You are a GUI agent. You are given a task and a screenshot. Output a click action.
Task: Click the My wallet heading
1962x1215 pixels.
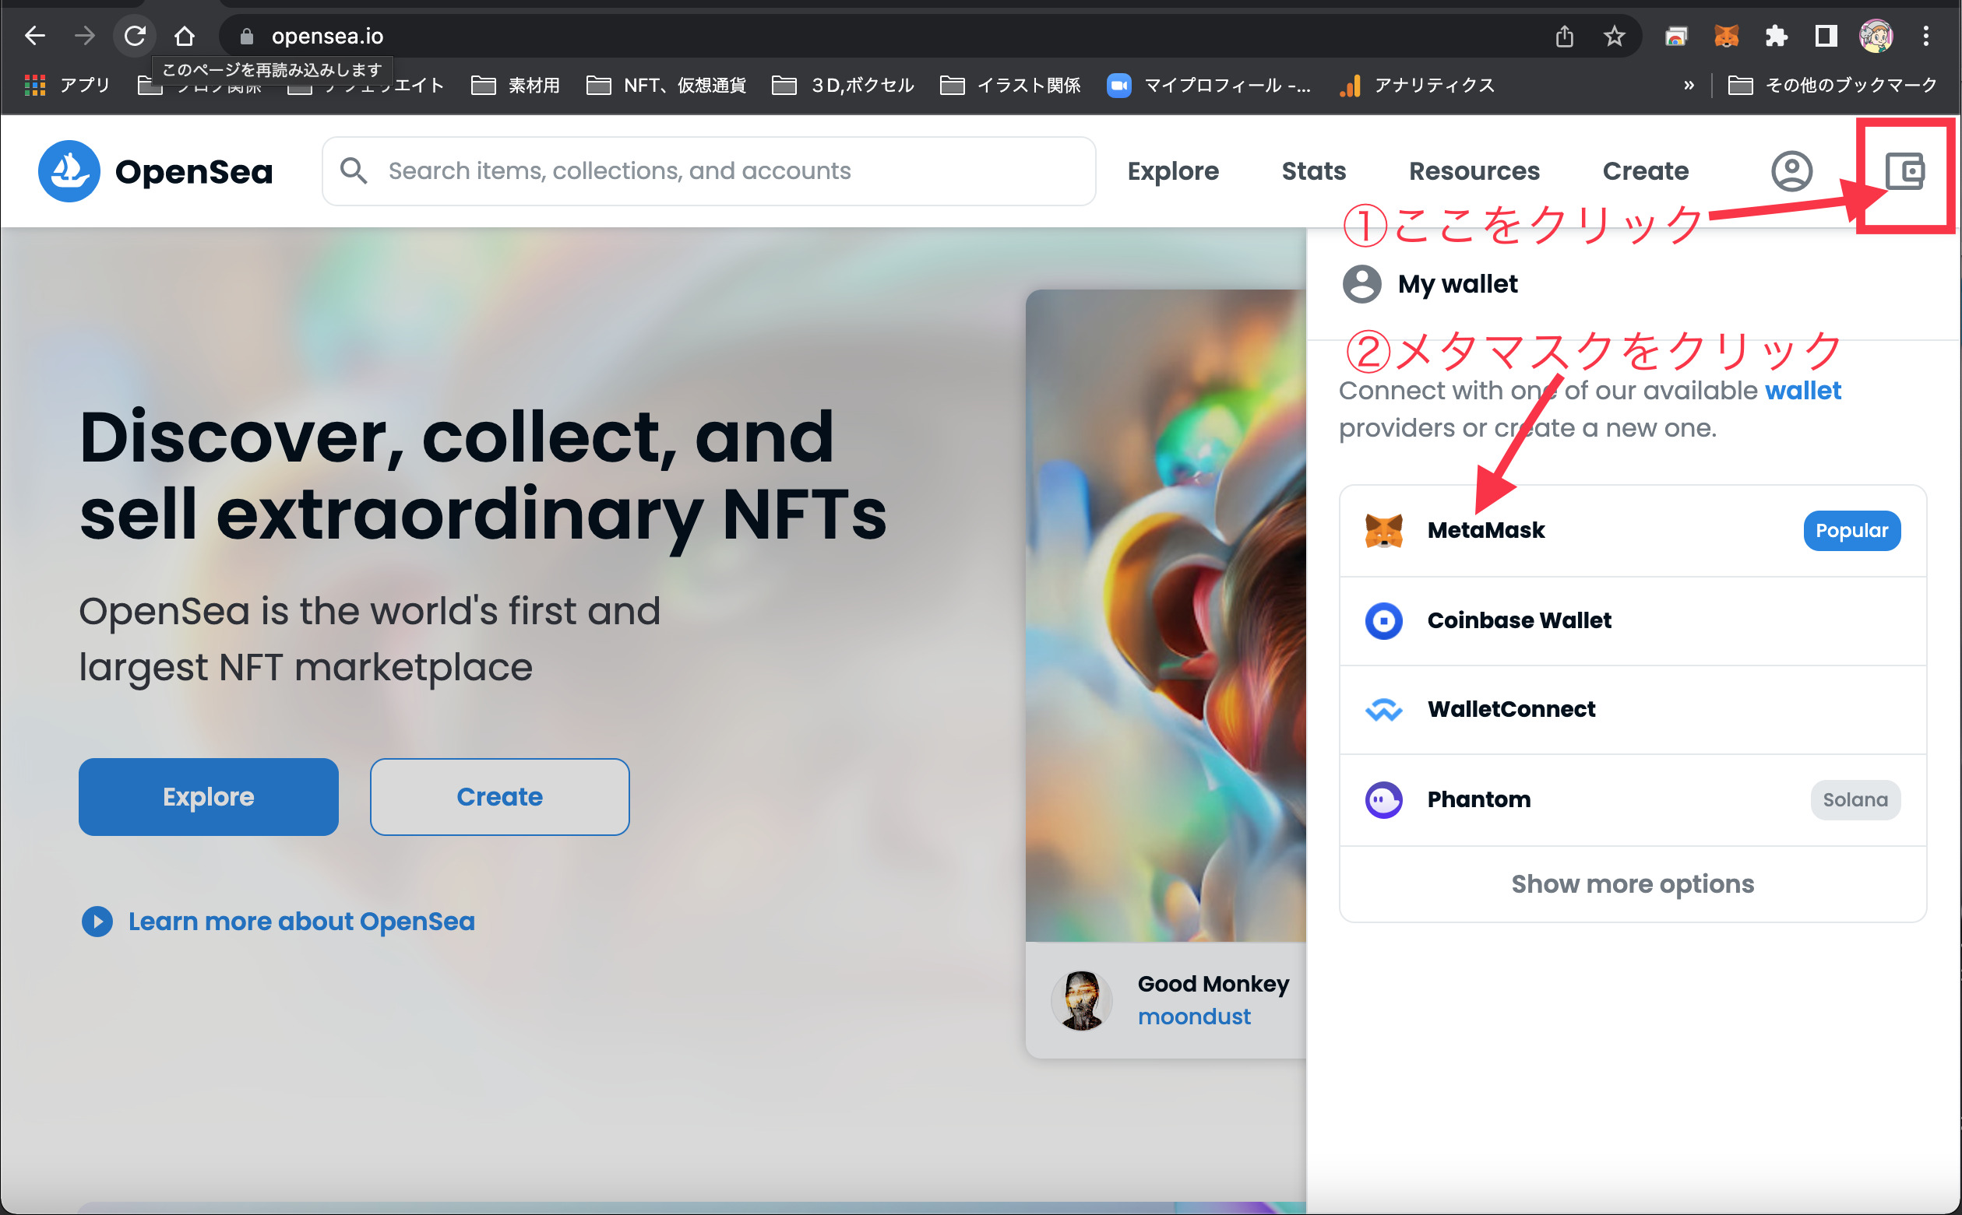point(1457,283)
